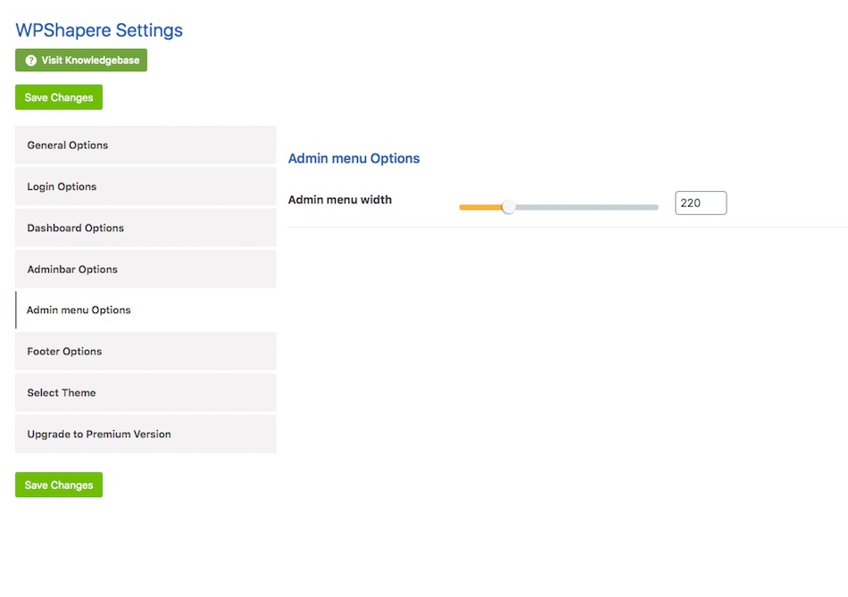Go to the Adminbar Options tab
This screenshot has width=848, height=597.
tap(145, 269)
